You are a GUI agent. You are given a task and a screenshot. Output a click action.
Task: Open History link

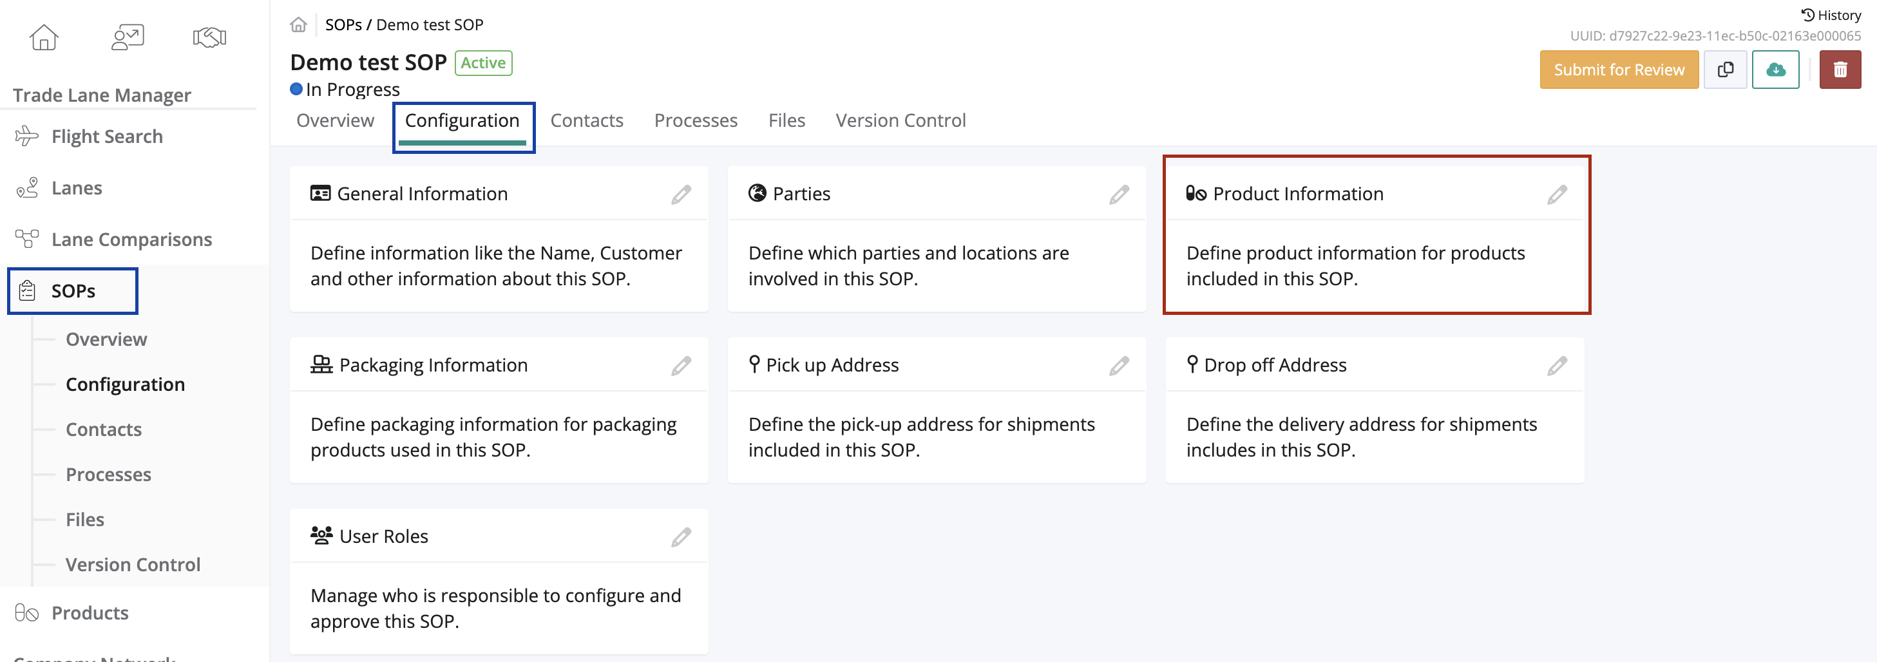[1831, 15]
